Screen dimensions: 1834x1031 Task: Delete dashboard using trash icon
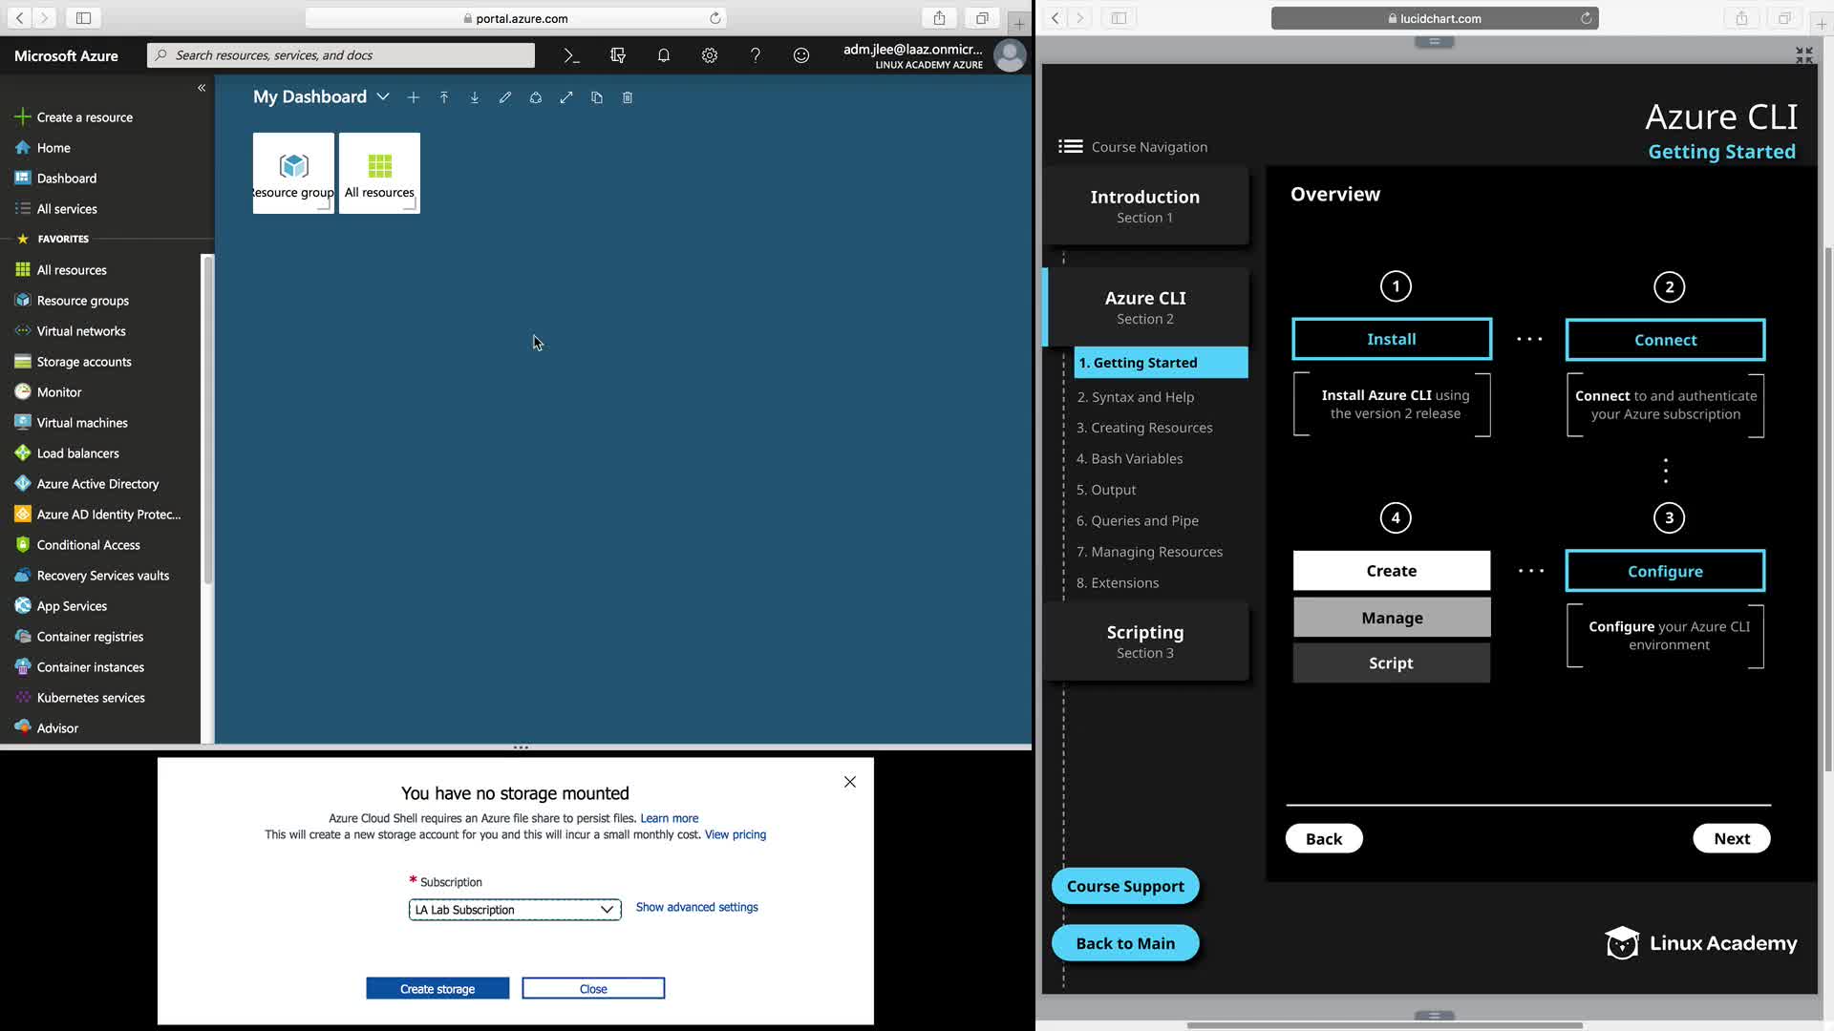(x=627, y=97)
